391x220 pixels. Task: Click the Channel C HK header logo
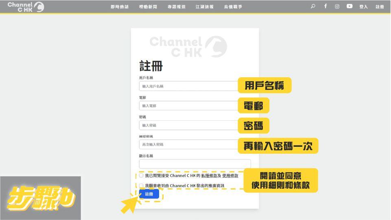(26, 7)
